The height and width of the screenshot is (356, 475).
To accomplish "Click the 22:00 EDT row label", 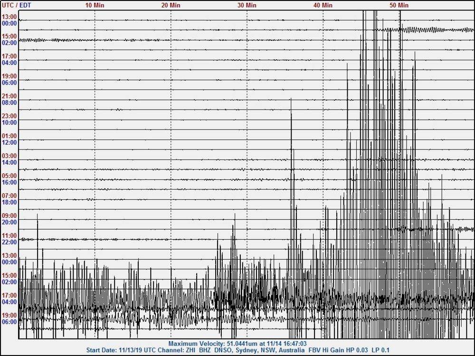I will click(9, 242).
